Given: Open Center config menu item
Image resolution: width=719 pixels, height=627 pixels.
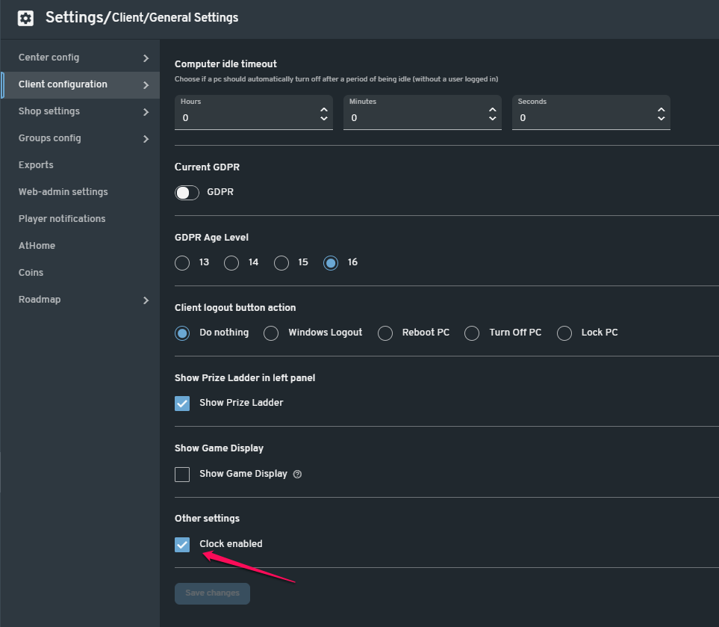Looking at the screenshot, I should click(x=80, y=58).
